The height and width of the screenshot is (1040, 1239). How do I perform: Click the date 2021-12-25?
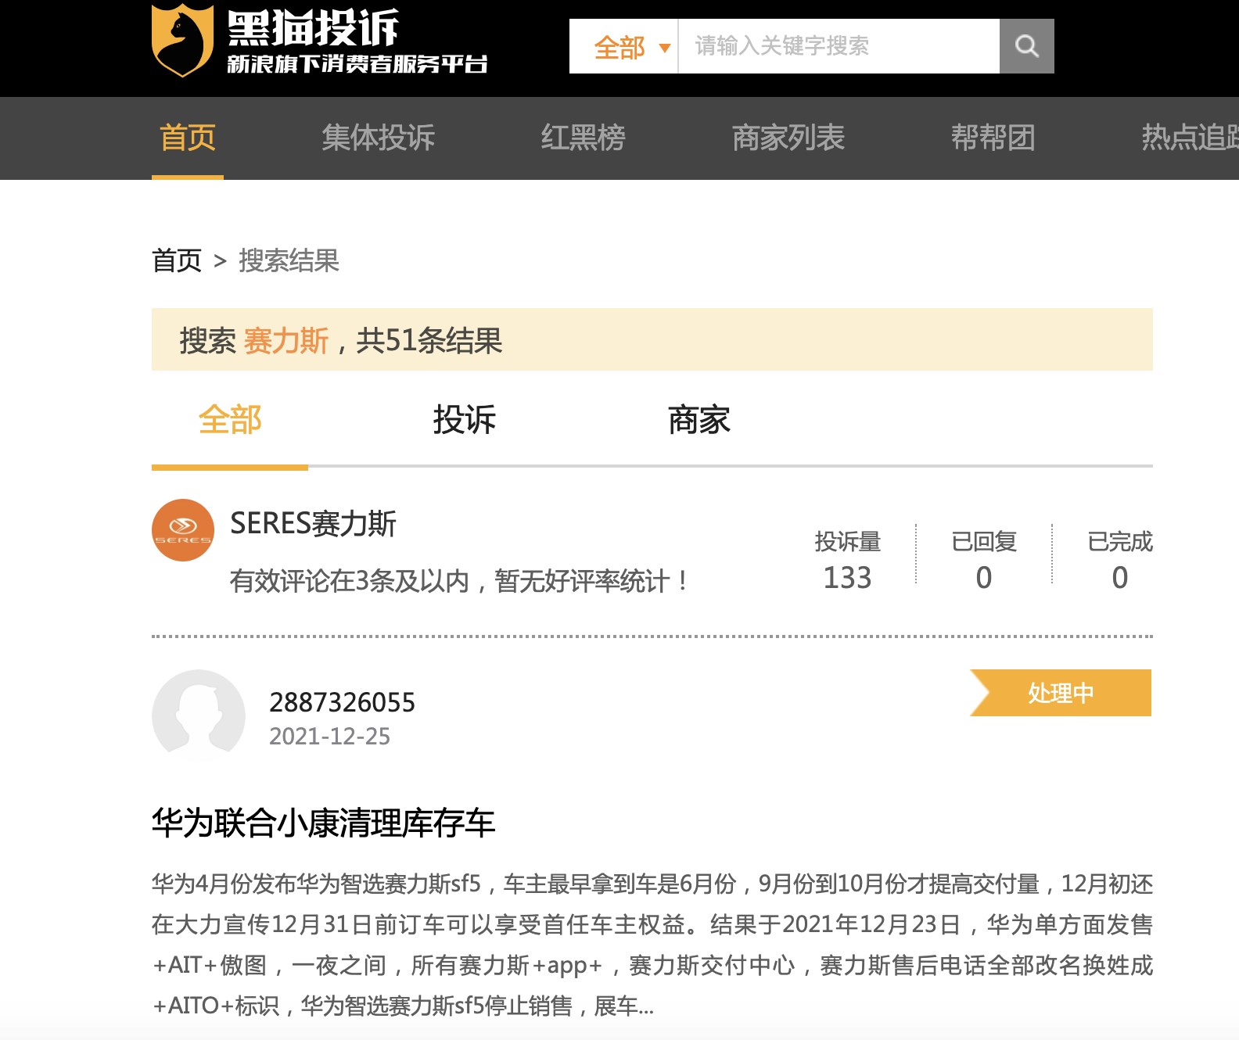coord(329,737)
